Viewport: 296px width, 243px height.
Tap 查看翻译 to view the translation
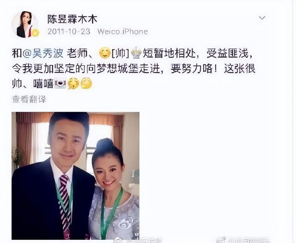[x=29, y=99]
